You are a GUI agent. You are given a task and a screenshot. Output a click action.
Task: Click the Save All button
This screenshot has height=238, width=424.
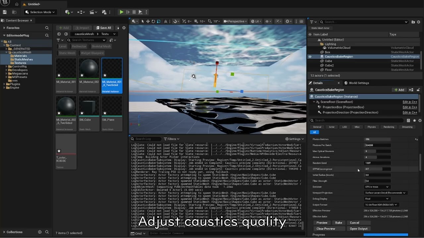point(103,28)
